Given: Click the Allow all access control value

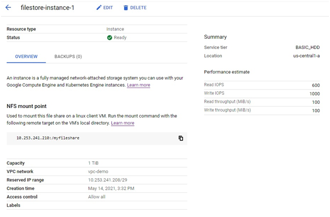Looking at the screenshot, I should point(97,197).
